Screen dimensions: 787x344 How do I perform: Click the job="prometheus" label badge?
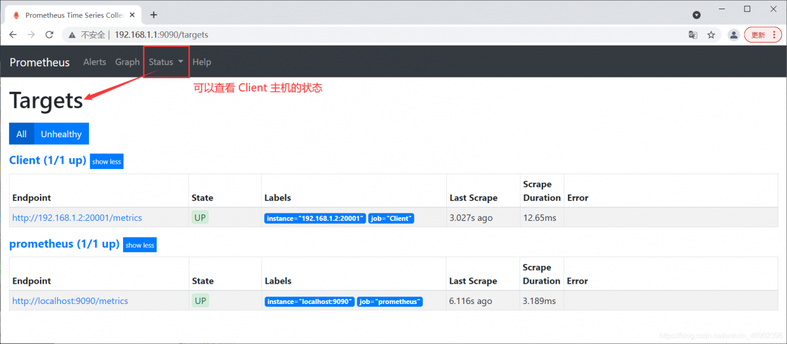tap(390, 302)
